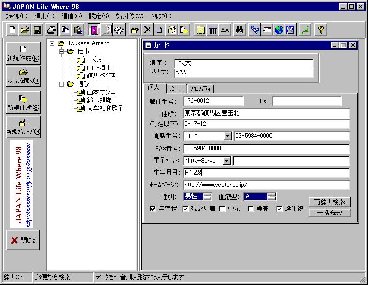Toggle the 誕生祝 checkbox
368x285 pixels.
pyautogui.click(x=279, y=209)
